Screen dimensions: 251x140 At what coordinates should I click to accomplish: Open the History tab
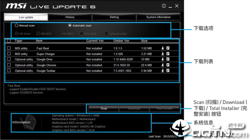(70, 17)
